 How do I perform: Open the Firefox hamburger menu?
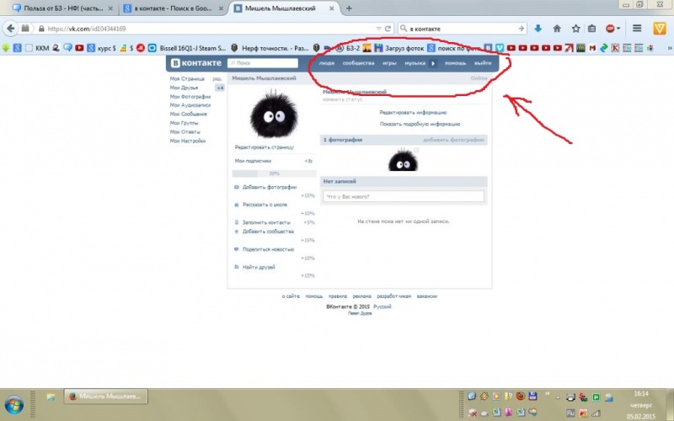637,29
